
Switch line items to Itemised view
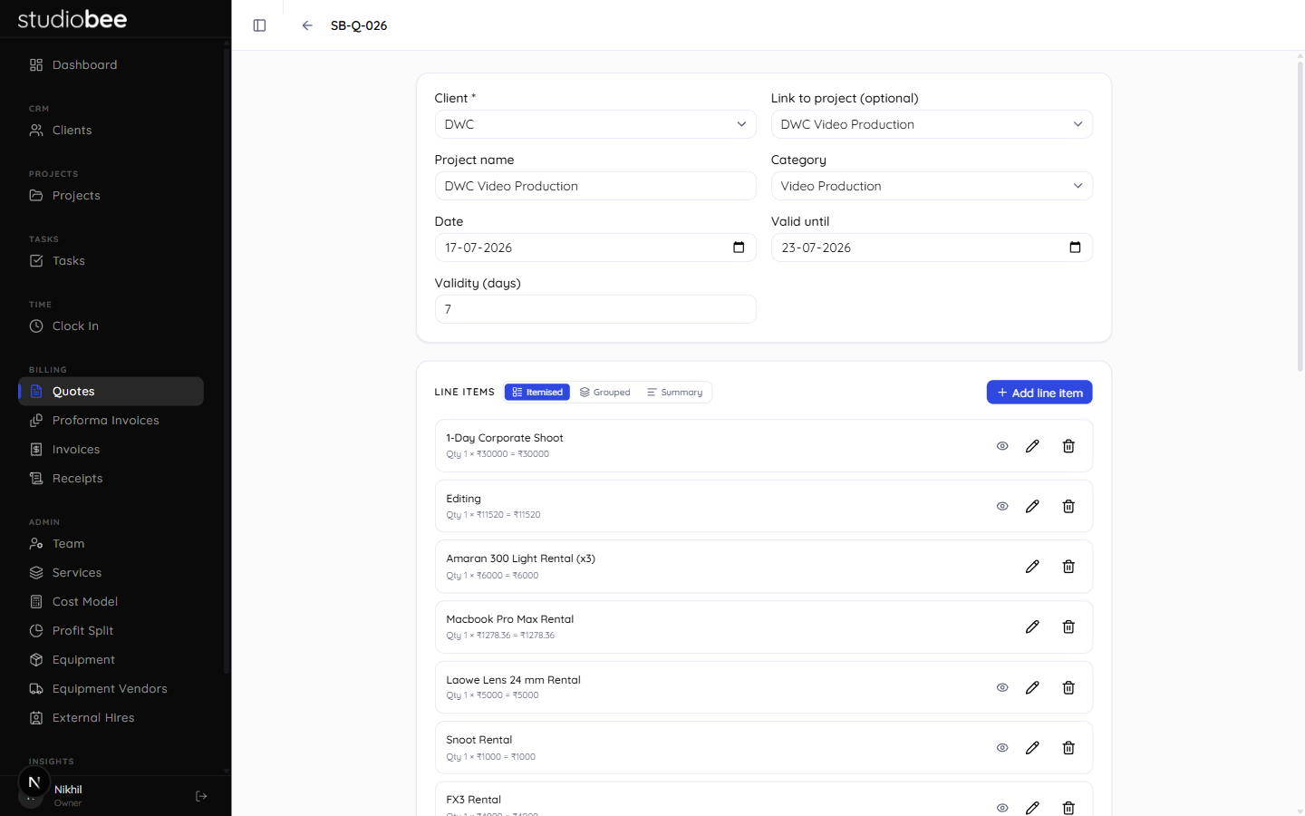point(537,393)
